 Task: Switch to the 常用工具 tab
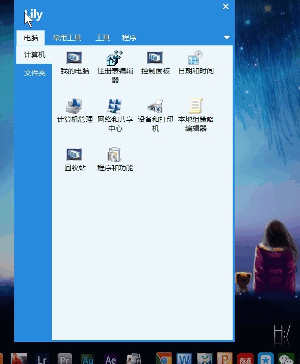click(x=67, y=38)
